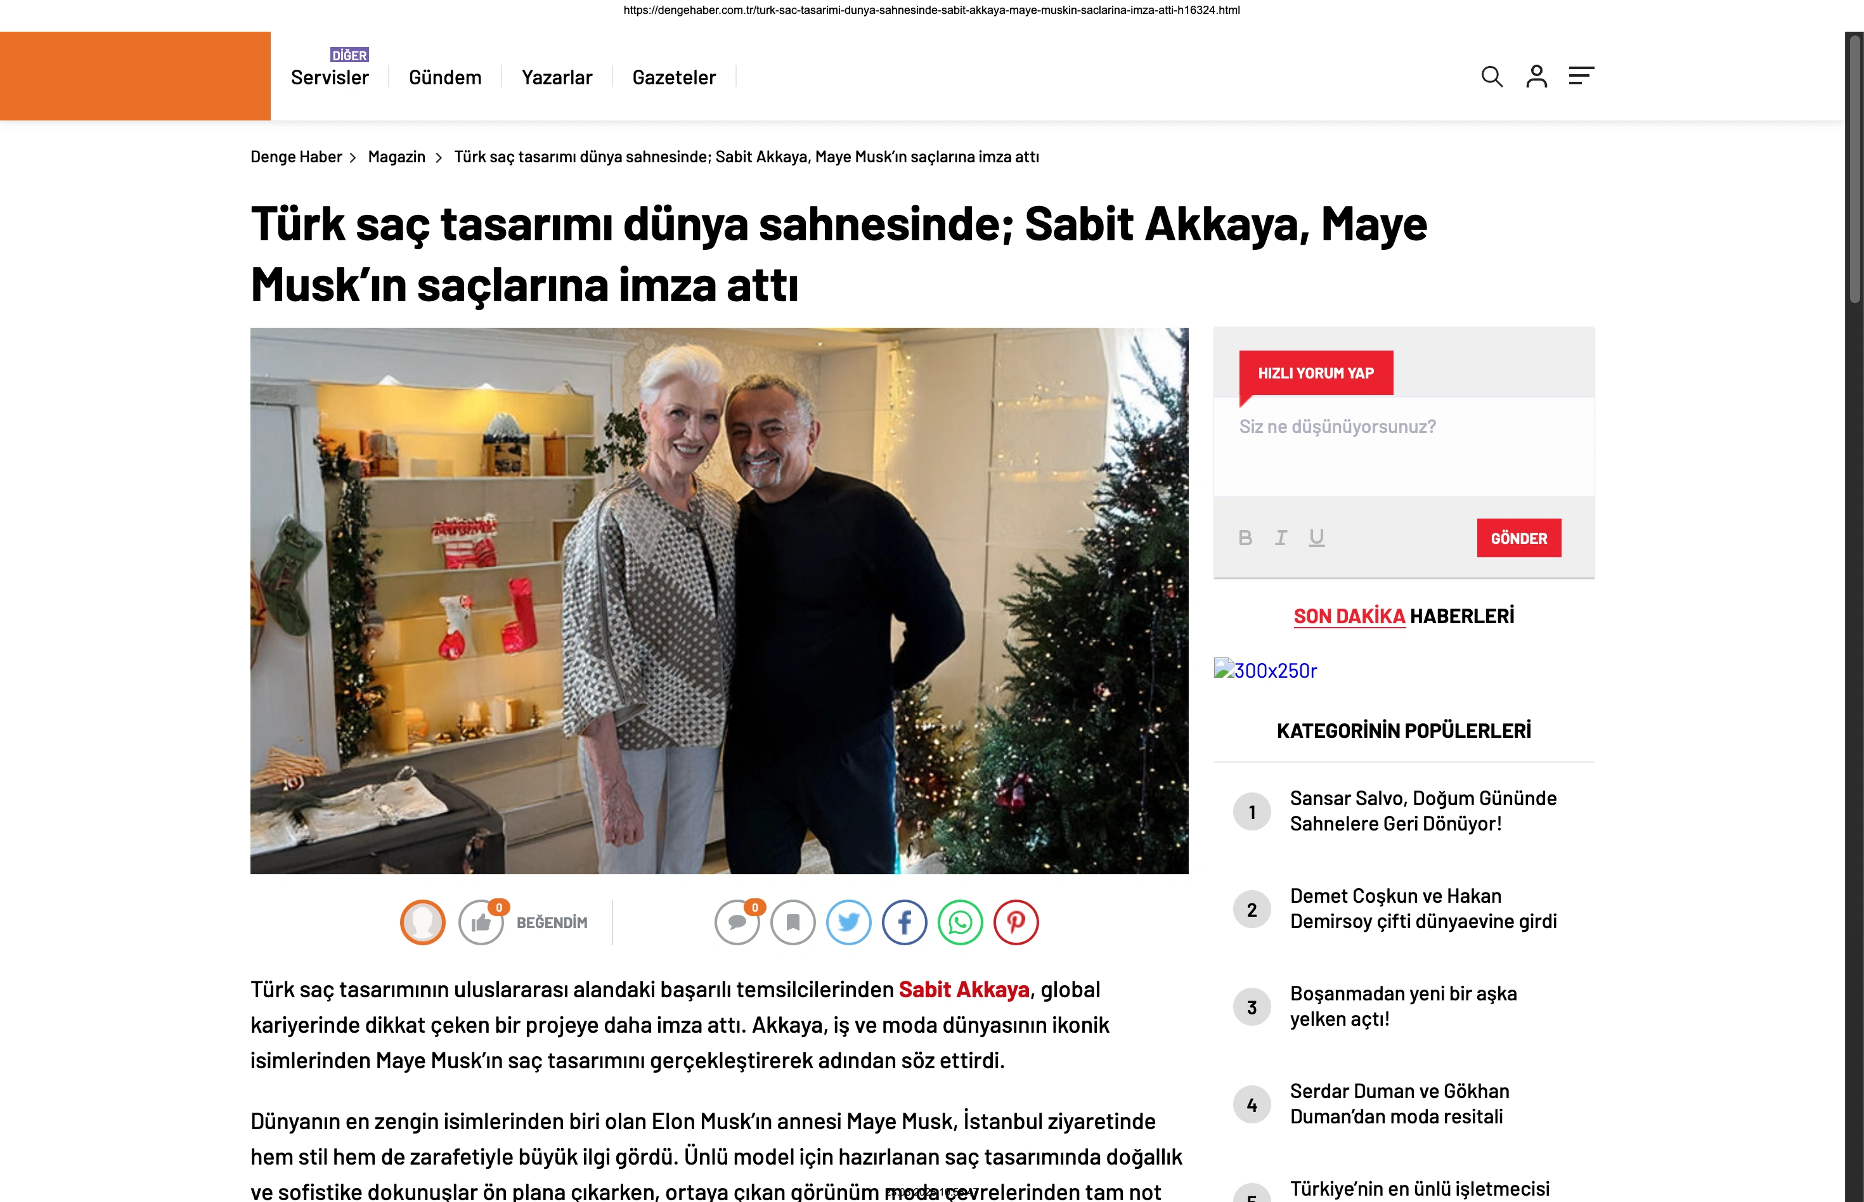Open the Sabit Akkaya red link
Viewport: 1864px width, 1202px height.
pos(964,990)
